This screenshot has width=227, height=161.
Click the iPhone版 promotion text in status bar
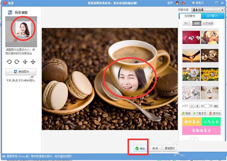tap(39, 156)
